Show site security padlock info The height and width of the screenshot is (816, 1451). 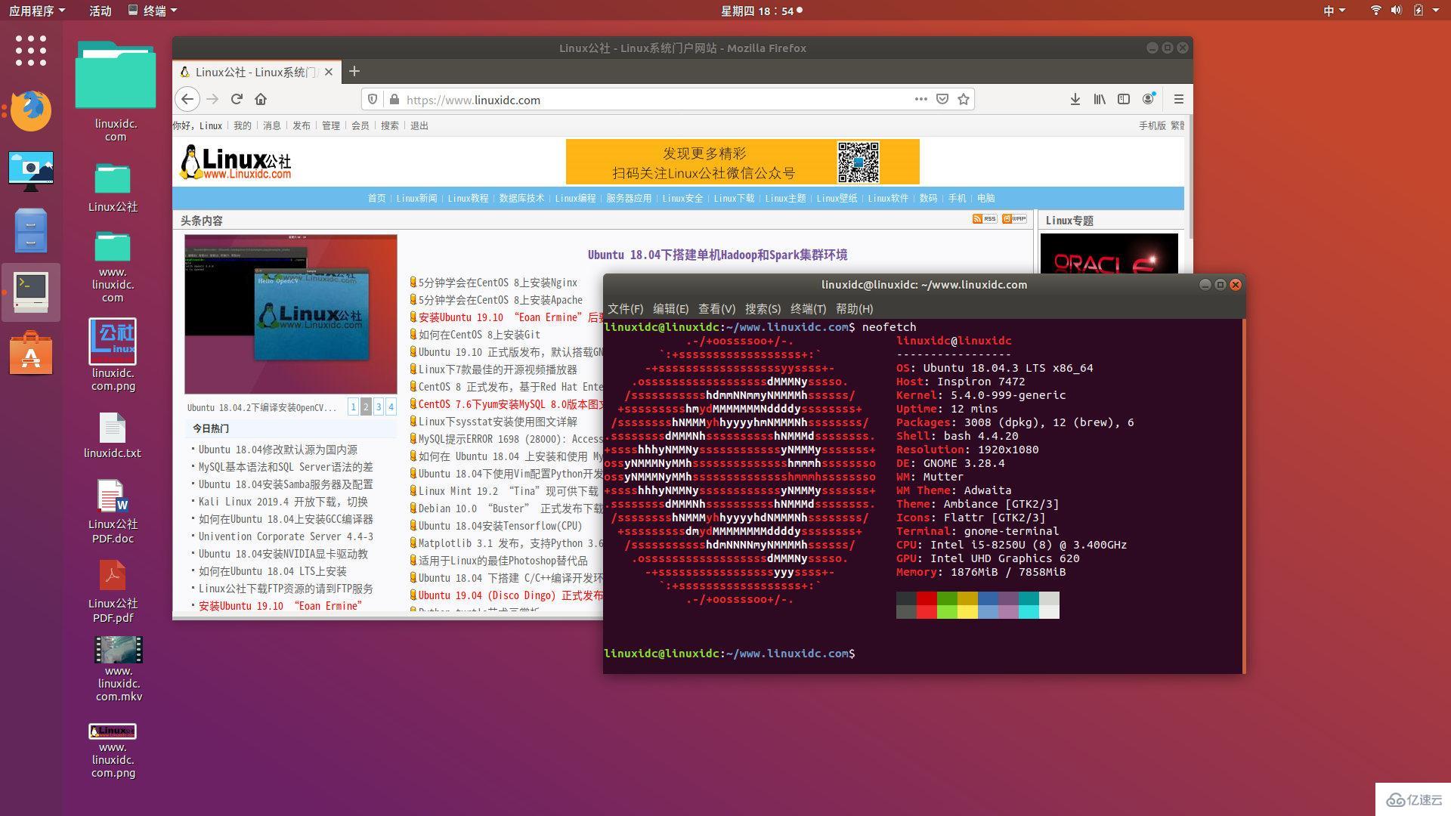tap(394, 99)
